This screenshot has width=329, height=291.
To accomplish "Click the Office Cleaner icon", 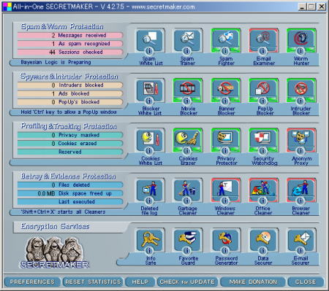I will click(x=263, y=189).
